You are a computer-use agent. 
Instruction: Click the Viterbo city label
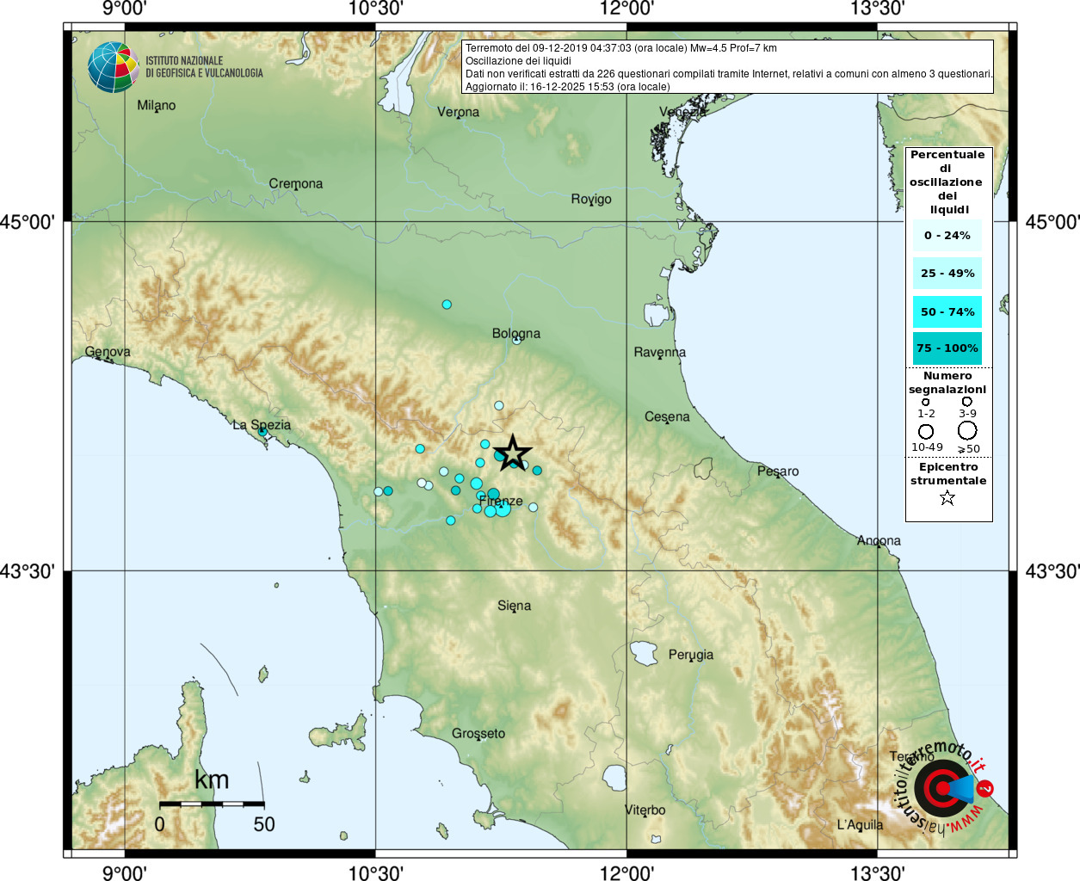pyautogui.click(x=645, y=810)
